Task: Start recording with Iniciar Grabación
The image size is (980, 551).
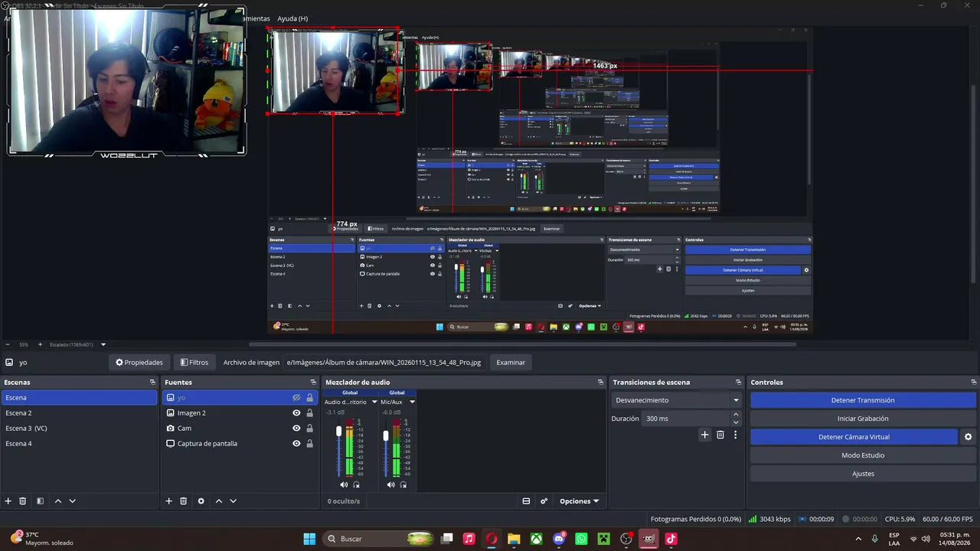Action: tap(863, 419)
